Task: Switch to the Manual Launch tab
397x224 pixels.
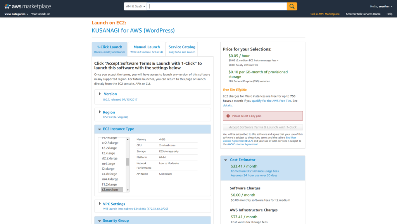Action: [147, 49]
